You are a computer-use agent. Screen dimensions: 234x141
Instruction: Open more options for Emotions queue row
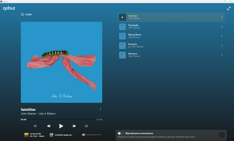(x=222, y=46)
